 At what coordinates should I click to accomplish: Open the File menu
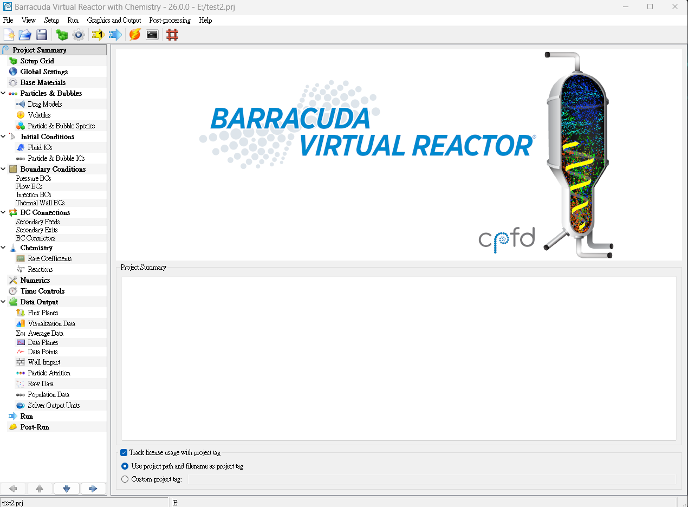pyautogui.click(x=8, y=20)
